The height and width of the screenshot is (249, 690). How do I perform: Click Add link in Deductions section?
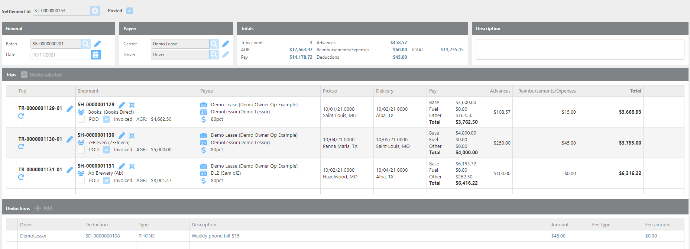(x=47, y=208)
